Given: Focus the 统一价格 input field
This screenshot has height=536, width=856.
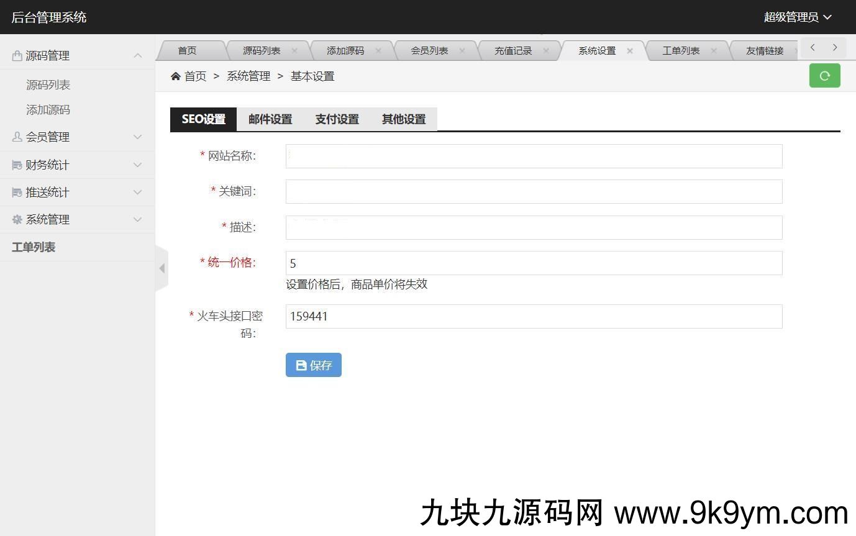Looking at the screenshot, I should 534,263.
